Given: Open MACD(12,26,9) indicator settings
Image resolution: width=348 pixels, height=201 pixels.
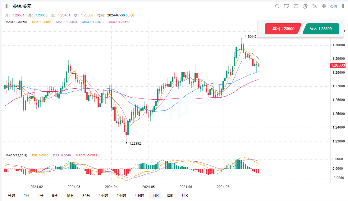Looking at the screenshot, I should (x=17, y=155).
